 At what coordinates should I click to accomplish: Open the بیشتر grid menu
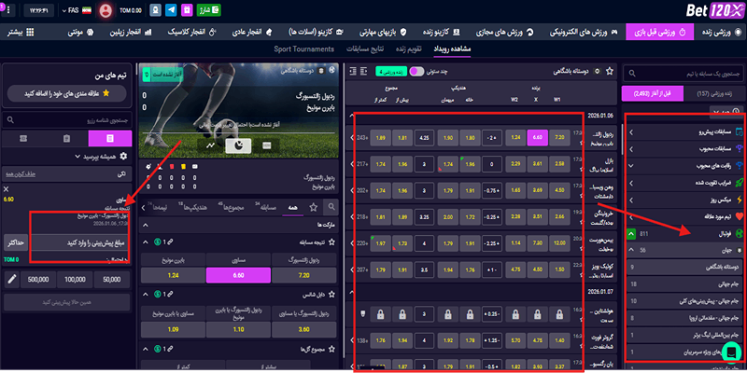coord(21,33)
